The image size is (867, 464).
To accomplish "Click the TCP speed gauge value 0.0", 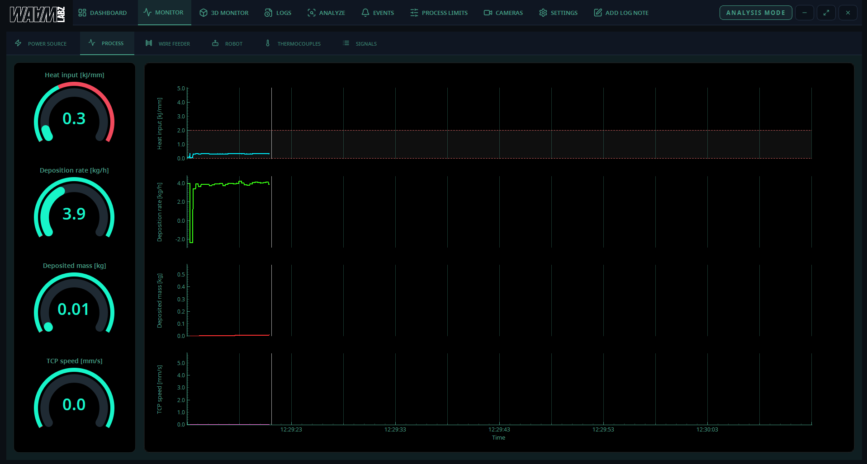I will coord(74,404).
